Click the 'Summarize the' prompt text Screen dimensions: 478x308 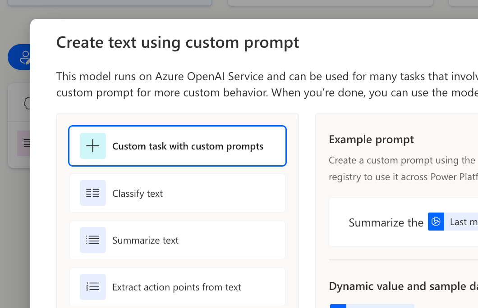click(x=386, y=222)
